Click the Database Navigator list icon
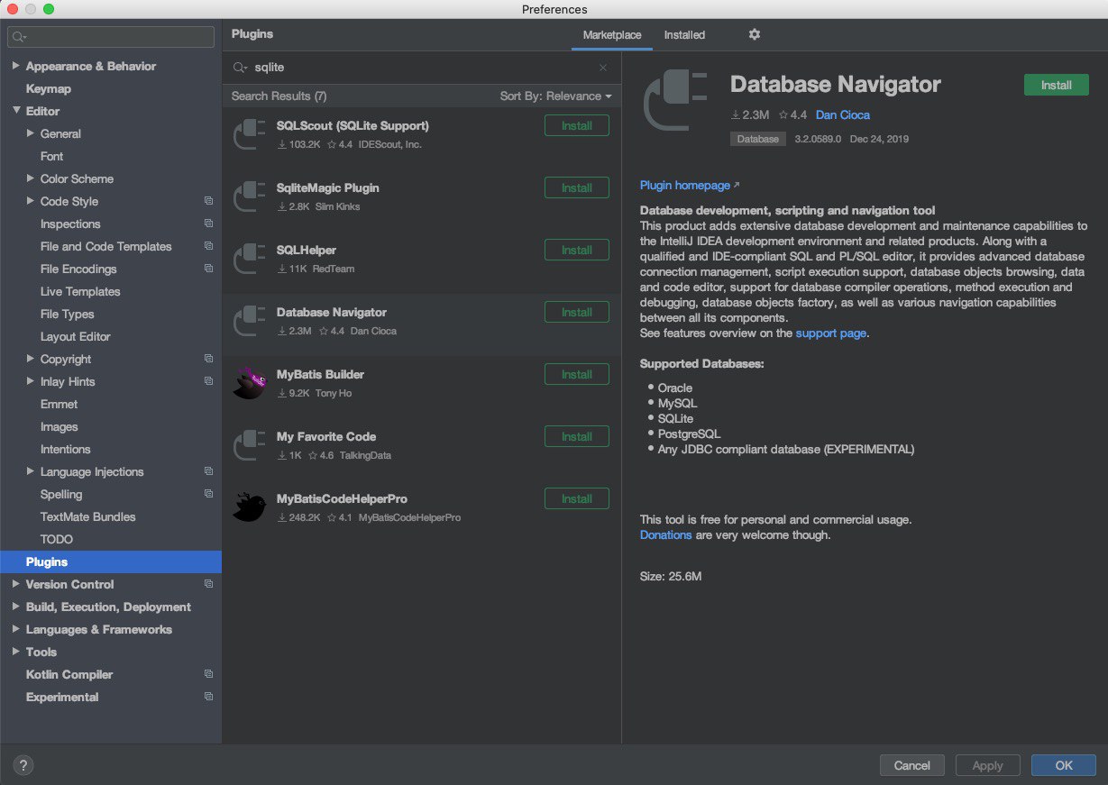The image size is (1108, 785). [x=249, y=320]
